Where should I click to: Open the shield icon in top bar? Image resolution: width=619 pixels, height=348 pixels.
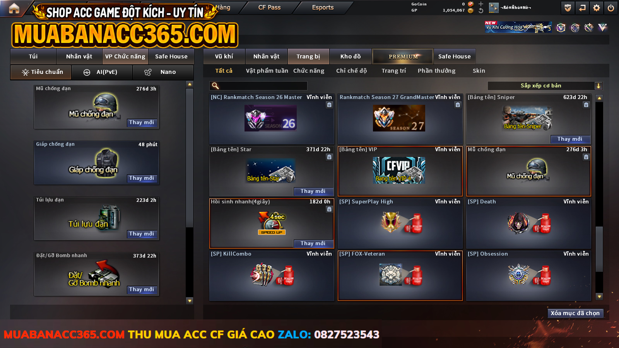coord(568,8)
